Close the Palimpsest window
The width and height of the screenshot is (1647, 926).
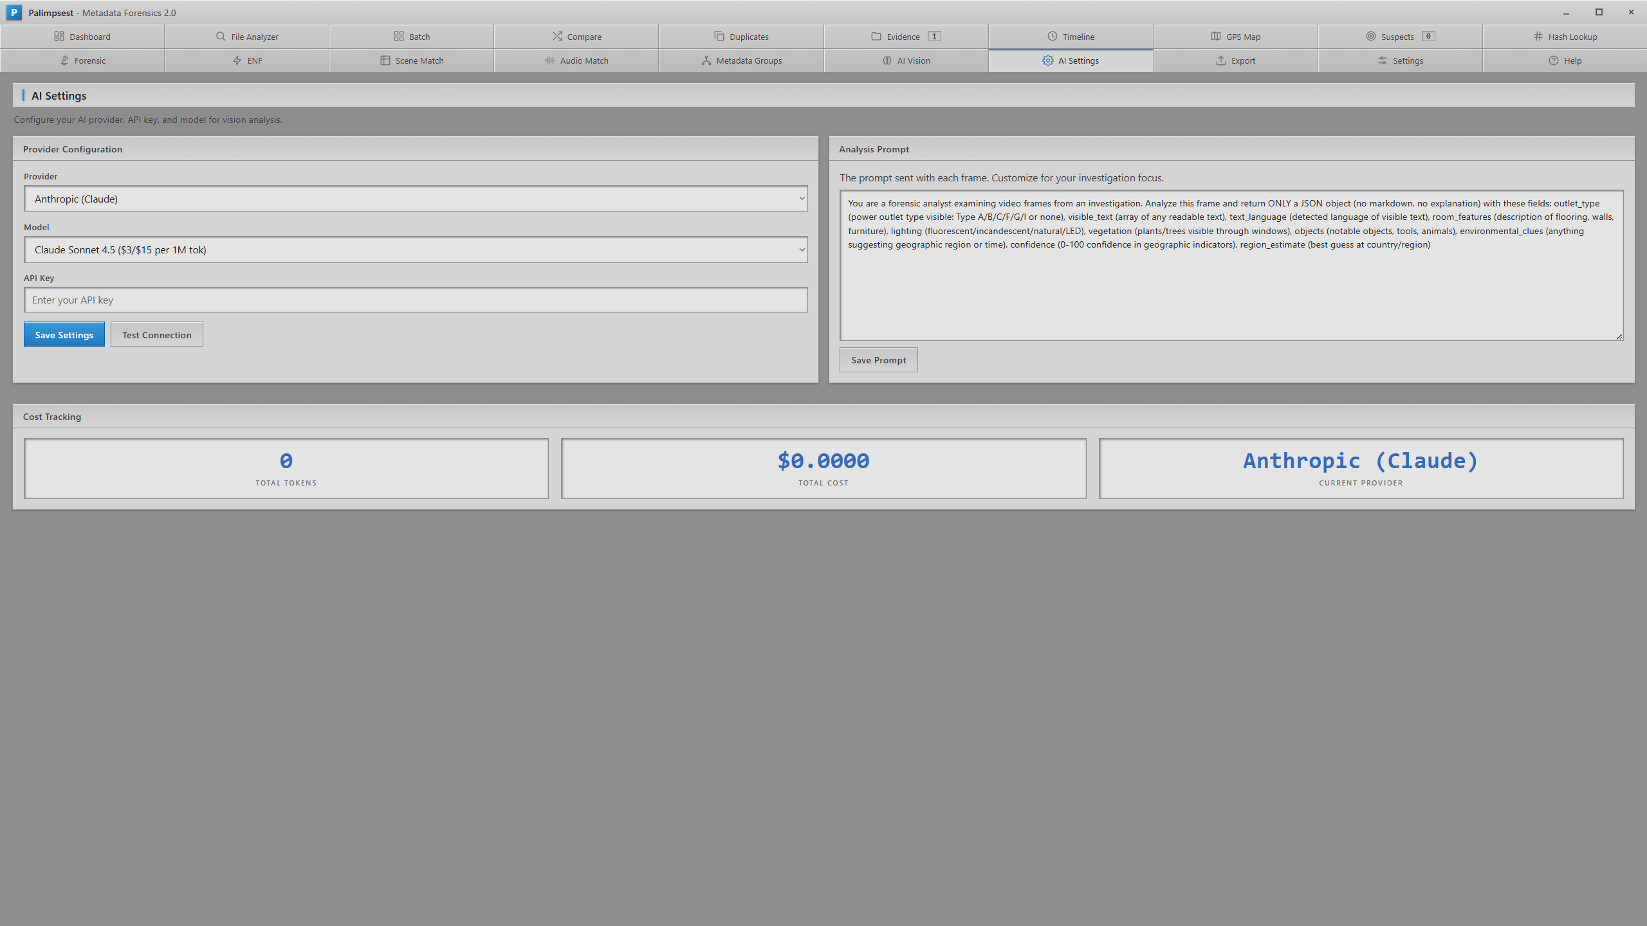(1631, 12)
